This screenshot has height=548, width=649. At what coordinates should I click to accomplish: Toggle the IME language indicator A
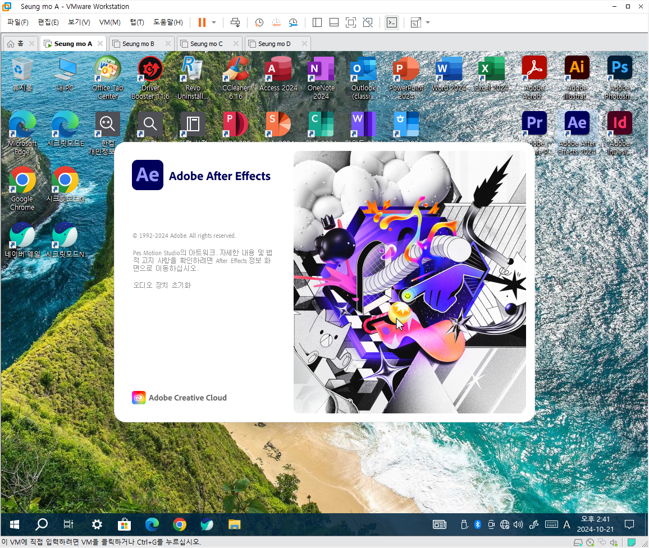pyautogui.click(x=566, y=524)
